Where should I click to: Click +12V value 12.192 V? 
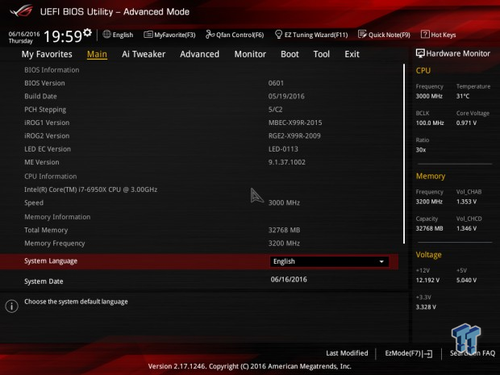tap(427, 280)
